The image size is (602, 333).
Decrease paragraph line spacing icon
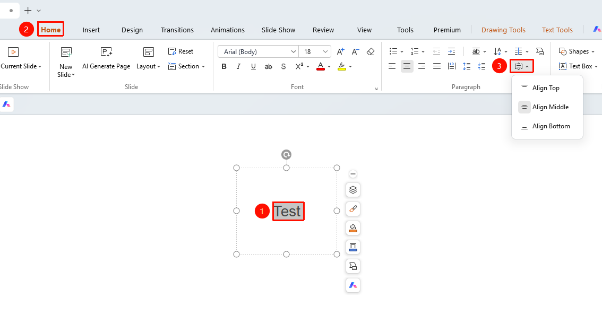[x=481, y=66]
